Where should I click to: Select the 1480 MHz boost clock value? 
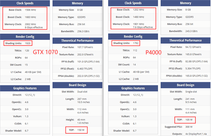tap(139, 17)
